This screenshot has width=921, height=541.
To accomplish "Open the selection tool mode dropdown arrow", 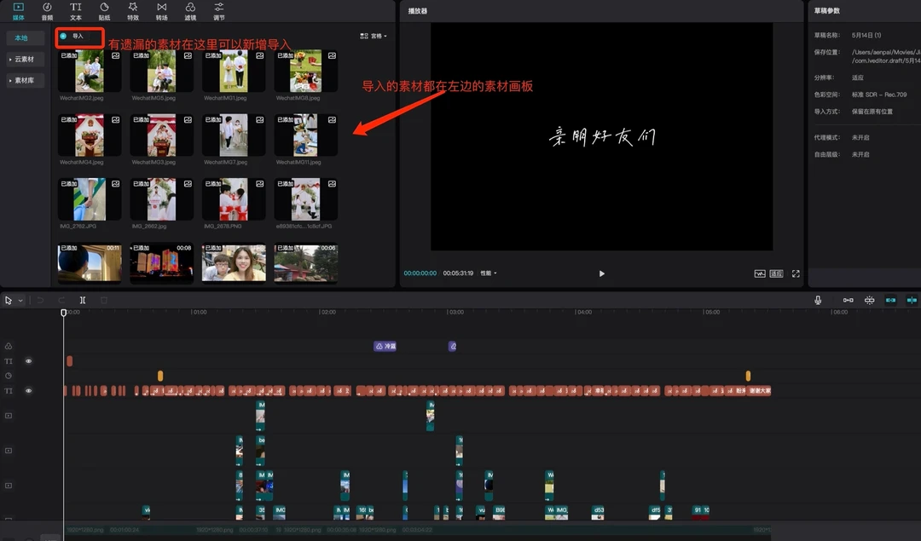I will tap(20, 301).
